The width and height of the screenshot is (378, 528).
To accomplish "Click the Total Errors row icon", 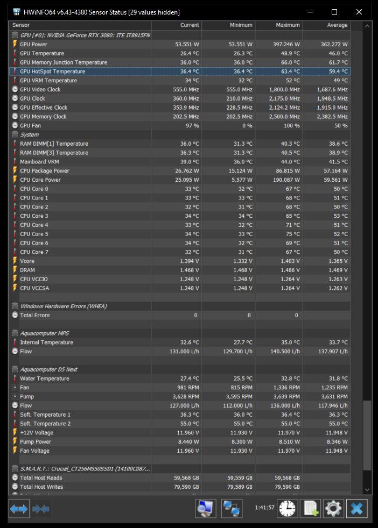I will [x=15, y=315].
